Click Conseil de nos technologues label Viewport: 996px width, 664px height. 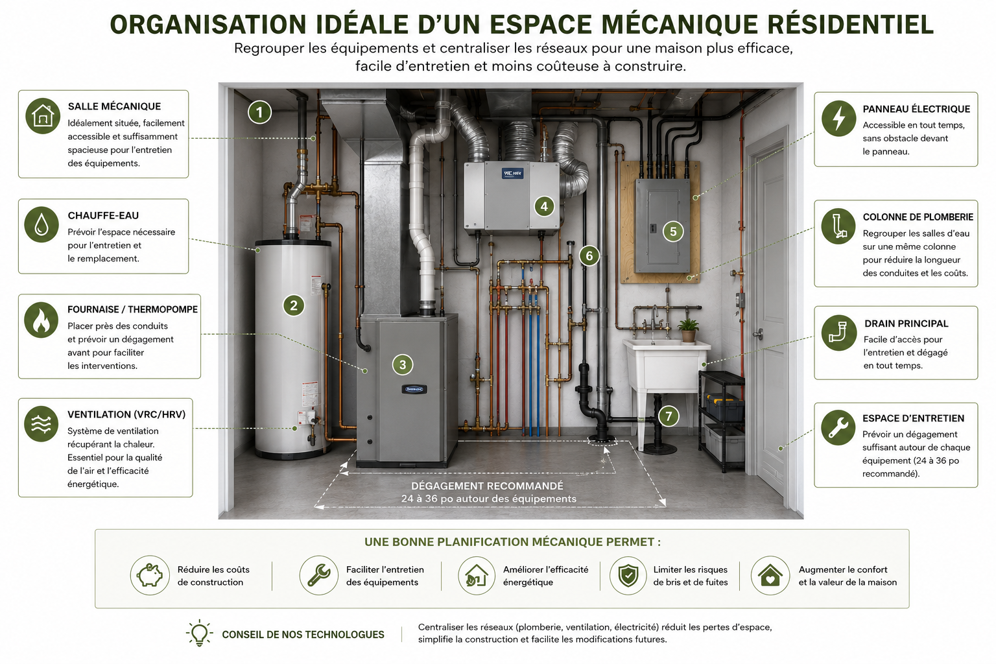[x=303, y=635]
